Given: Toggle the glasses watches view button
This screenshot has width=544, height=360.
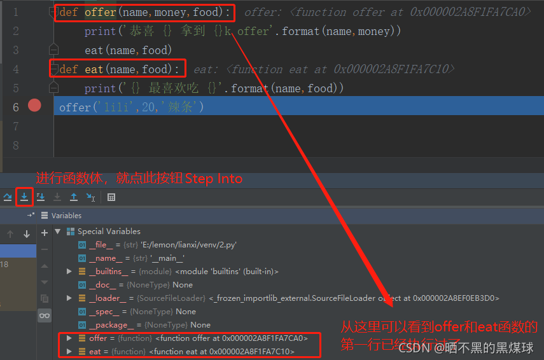Looking at the screenshot, I should (x=45, y=315).
